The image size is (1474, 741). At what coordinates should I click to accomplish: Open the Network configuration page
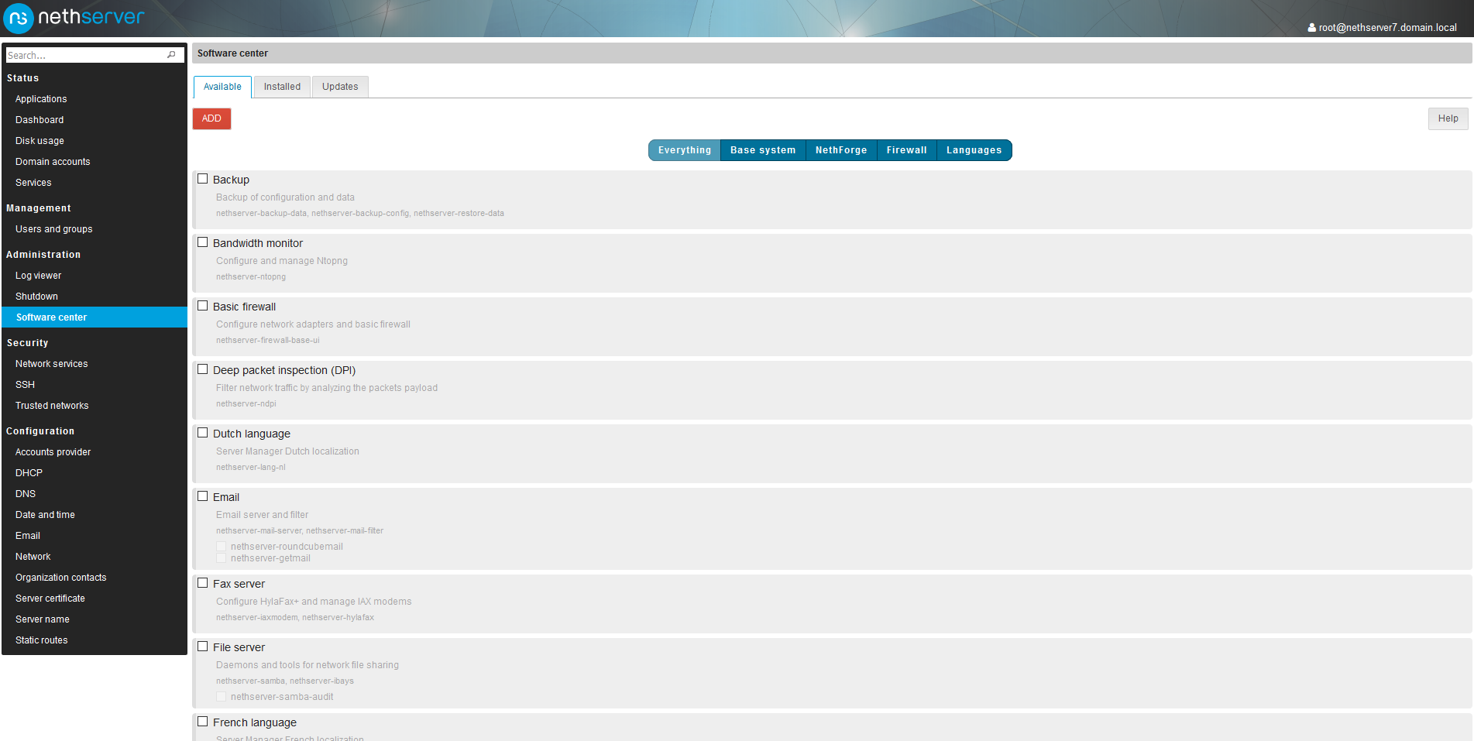[x=33, y=557]
